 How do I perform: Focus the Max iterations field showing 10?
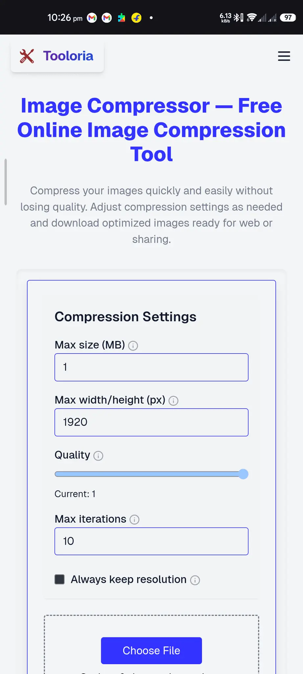151,541
